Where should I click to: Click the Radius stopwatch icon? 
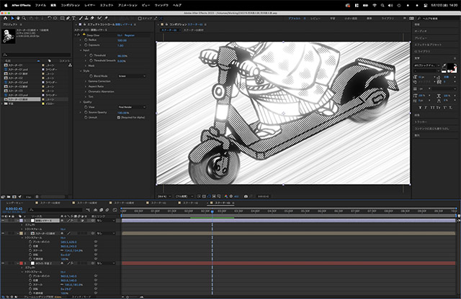[86, 40]
